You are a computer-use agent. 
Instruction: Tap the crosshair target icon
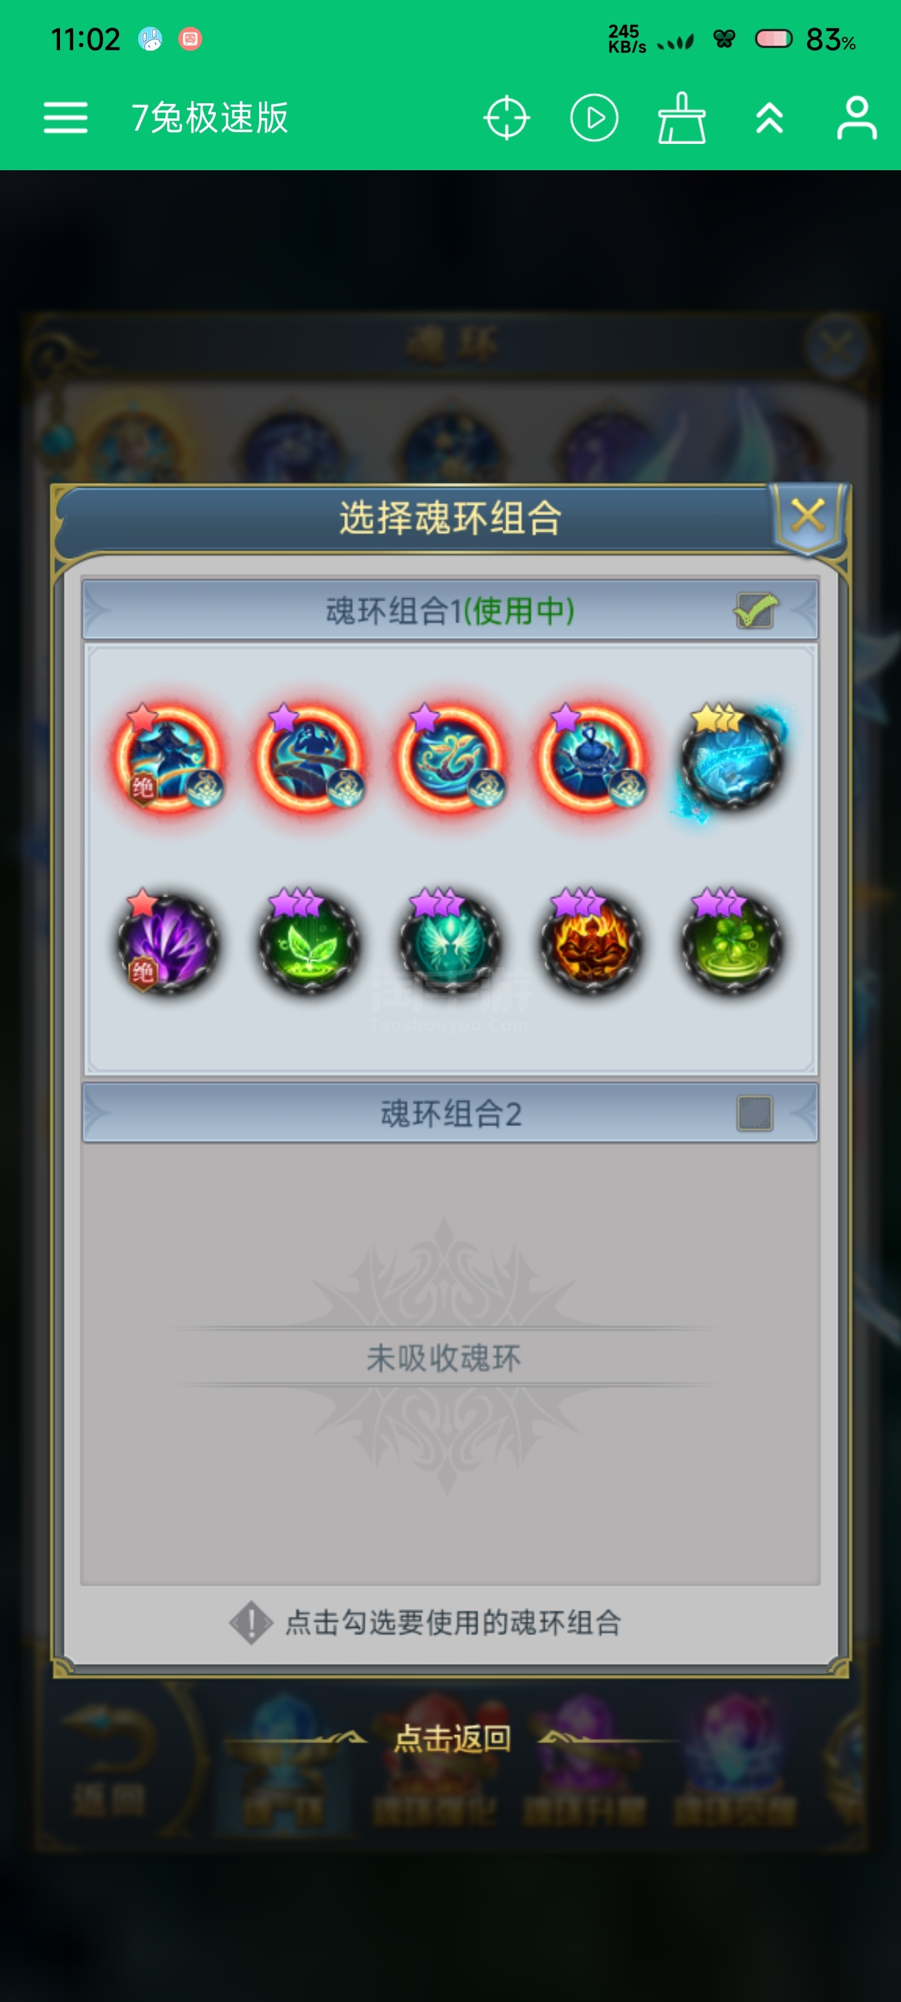coord(507,118)
